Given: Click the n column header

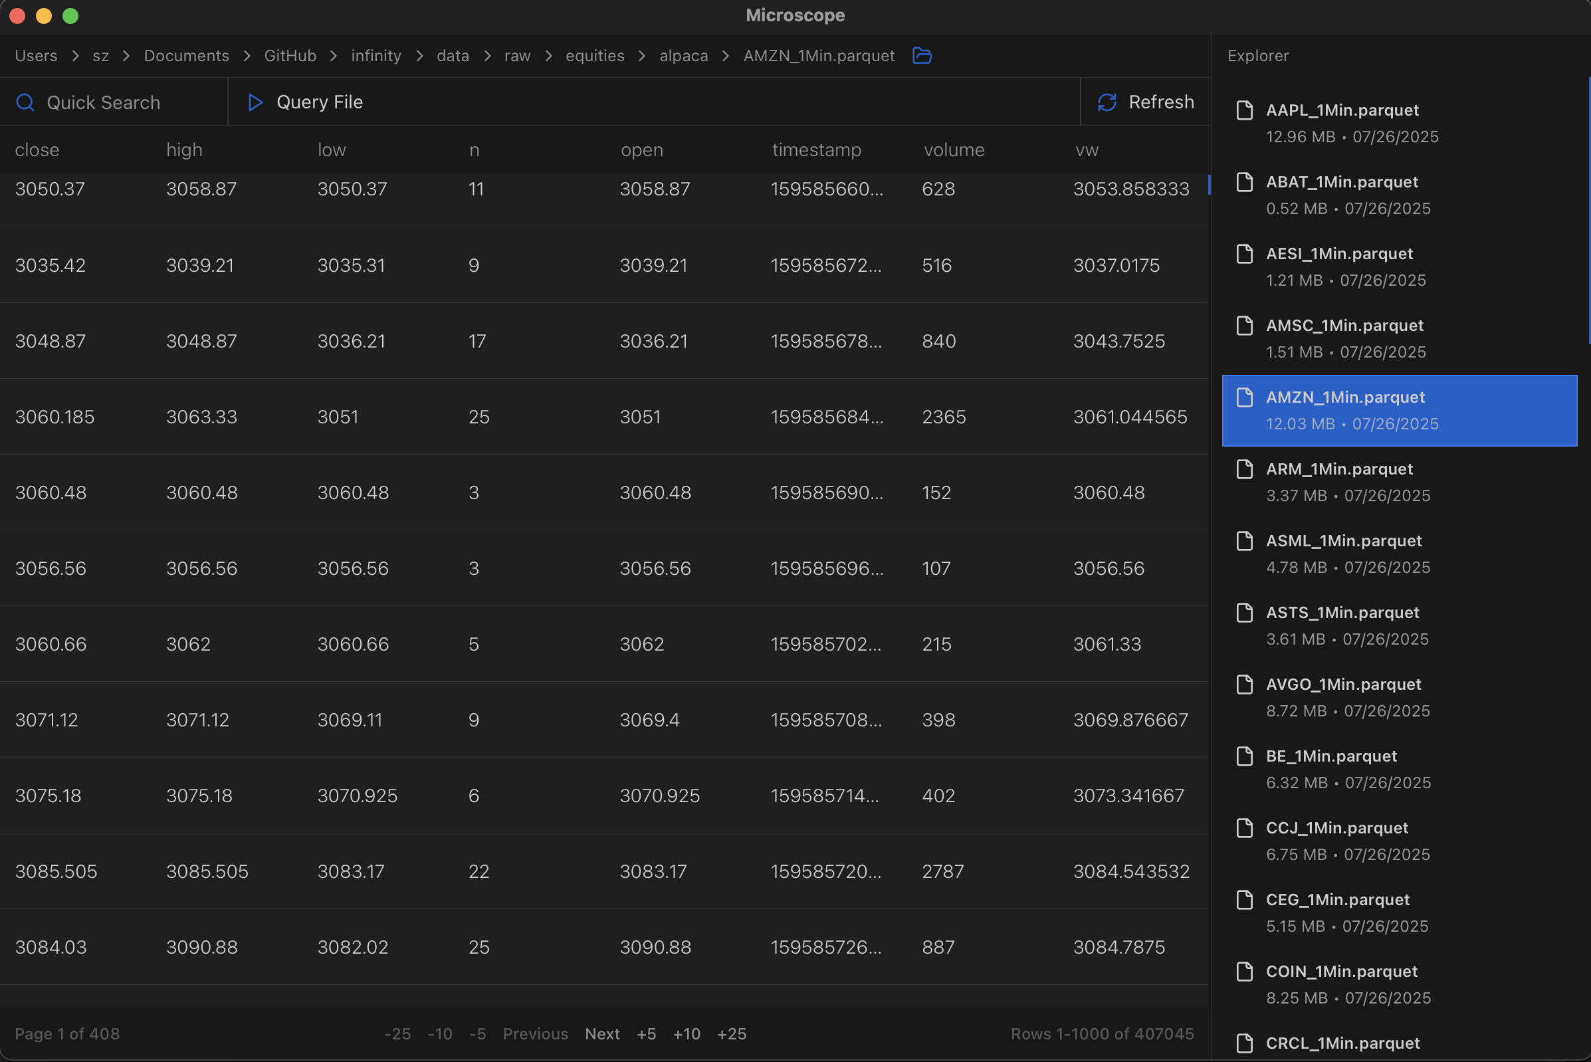Looking at the screenshot, I should click(x=474, y=150).
